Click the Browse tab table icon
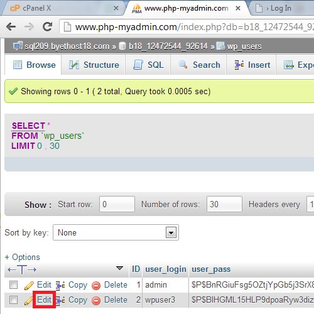This screenshot has height=314, width=314. (x=18, y=65)
